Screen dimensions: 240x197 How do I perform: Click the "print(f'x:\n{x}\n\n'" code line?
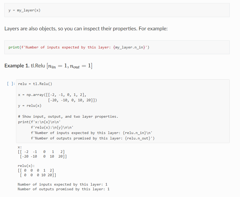click(39, 122)
